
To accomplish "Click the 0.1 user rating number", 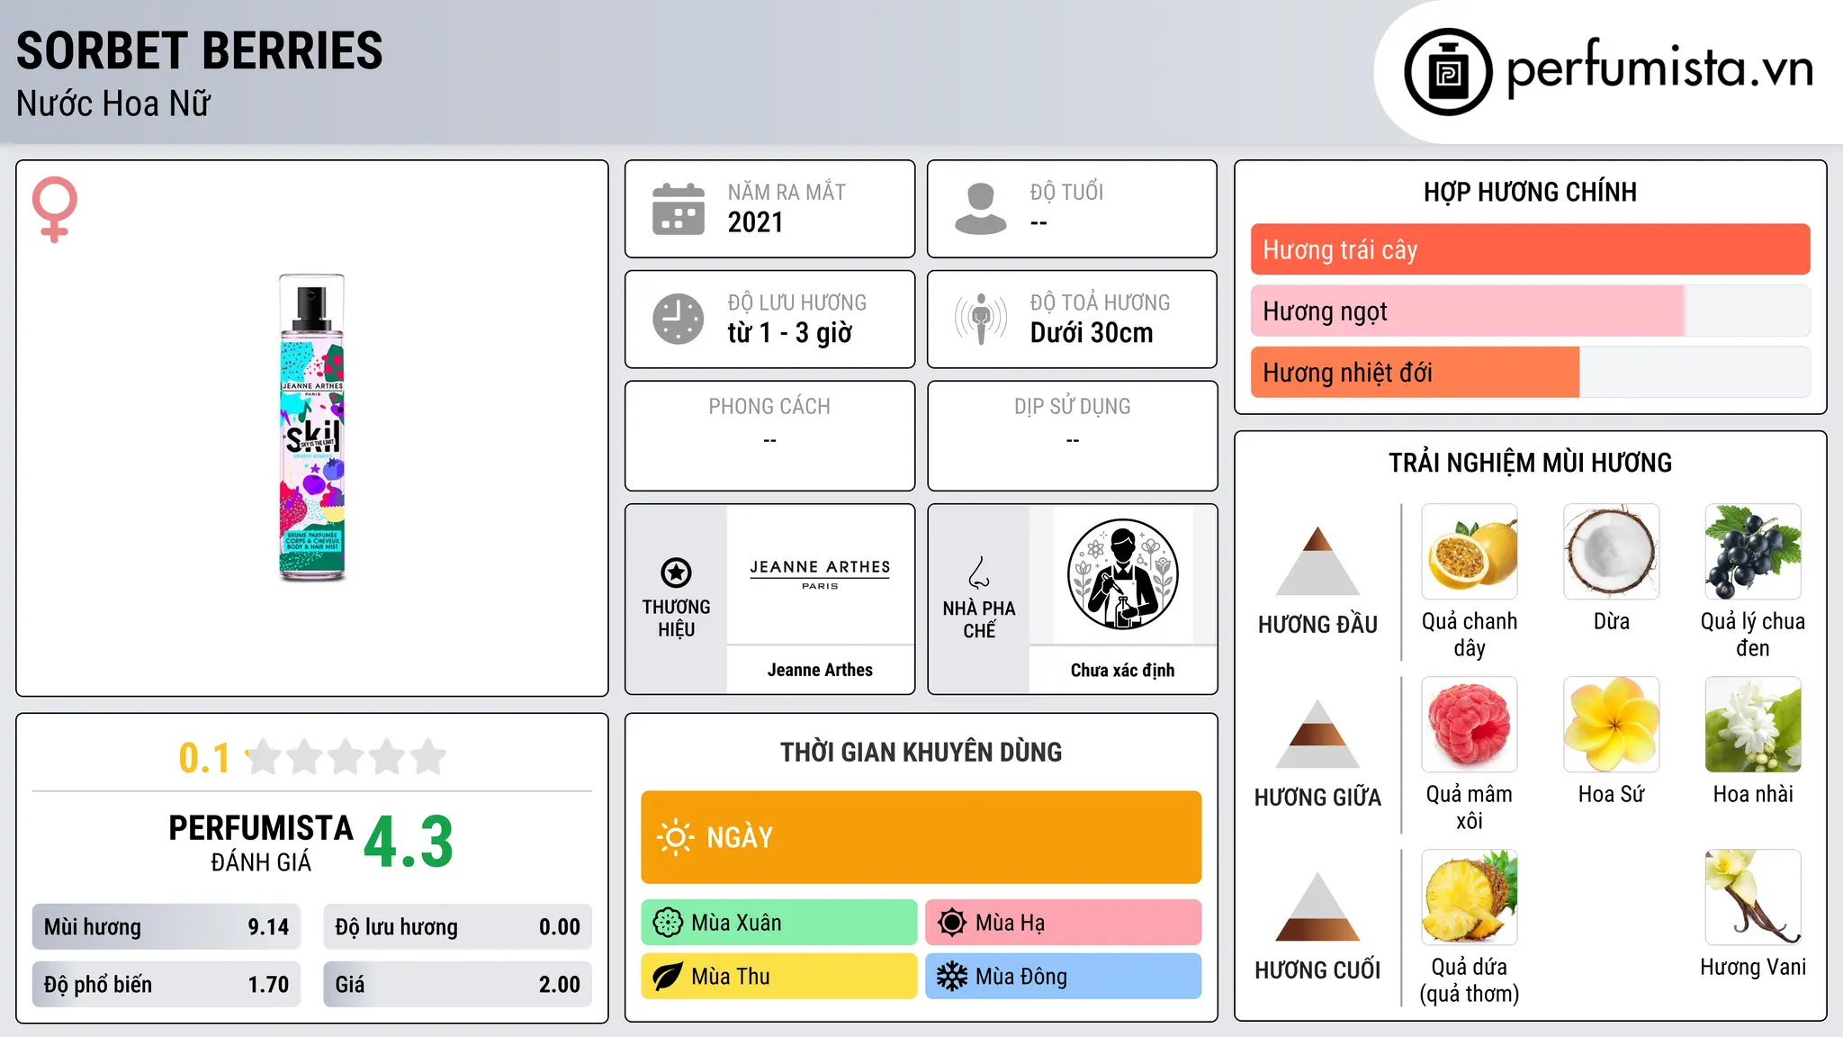I will 204,758.
